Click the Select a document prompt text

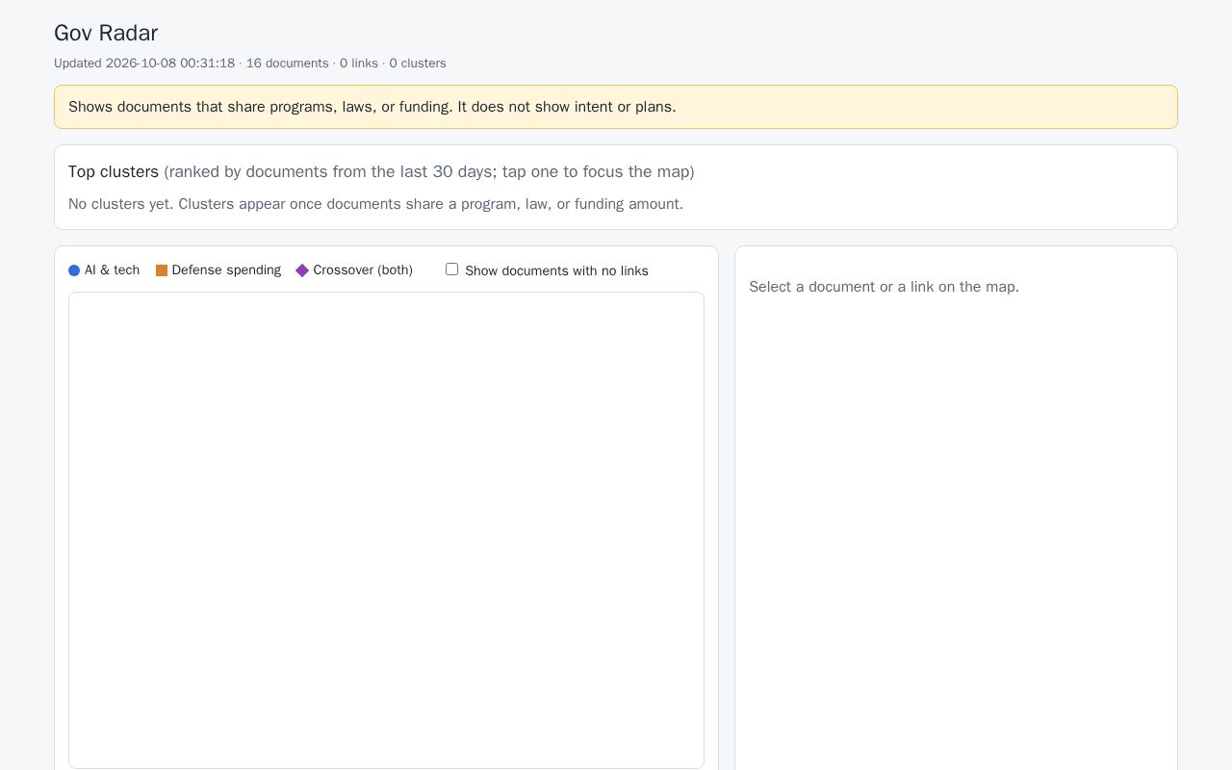pos(884,287)
